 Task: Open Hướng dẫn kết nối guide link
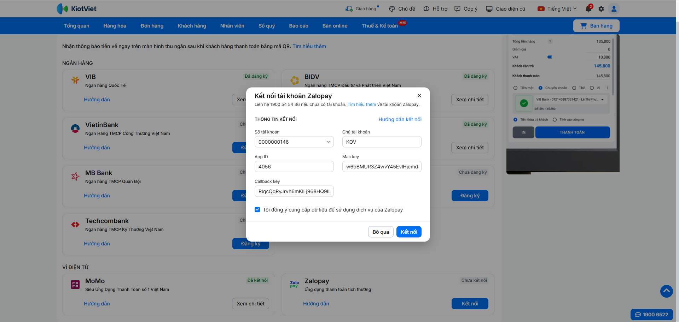(x=400, y=119)
